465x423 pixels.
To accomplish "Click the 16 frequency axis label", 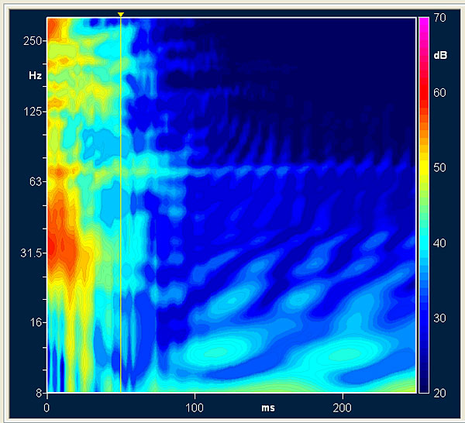I will pyautogui.click(x=34, y=322).
